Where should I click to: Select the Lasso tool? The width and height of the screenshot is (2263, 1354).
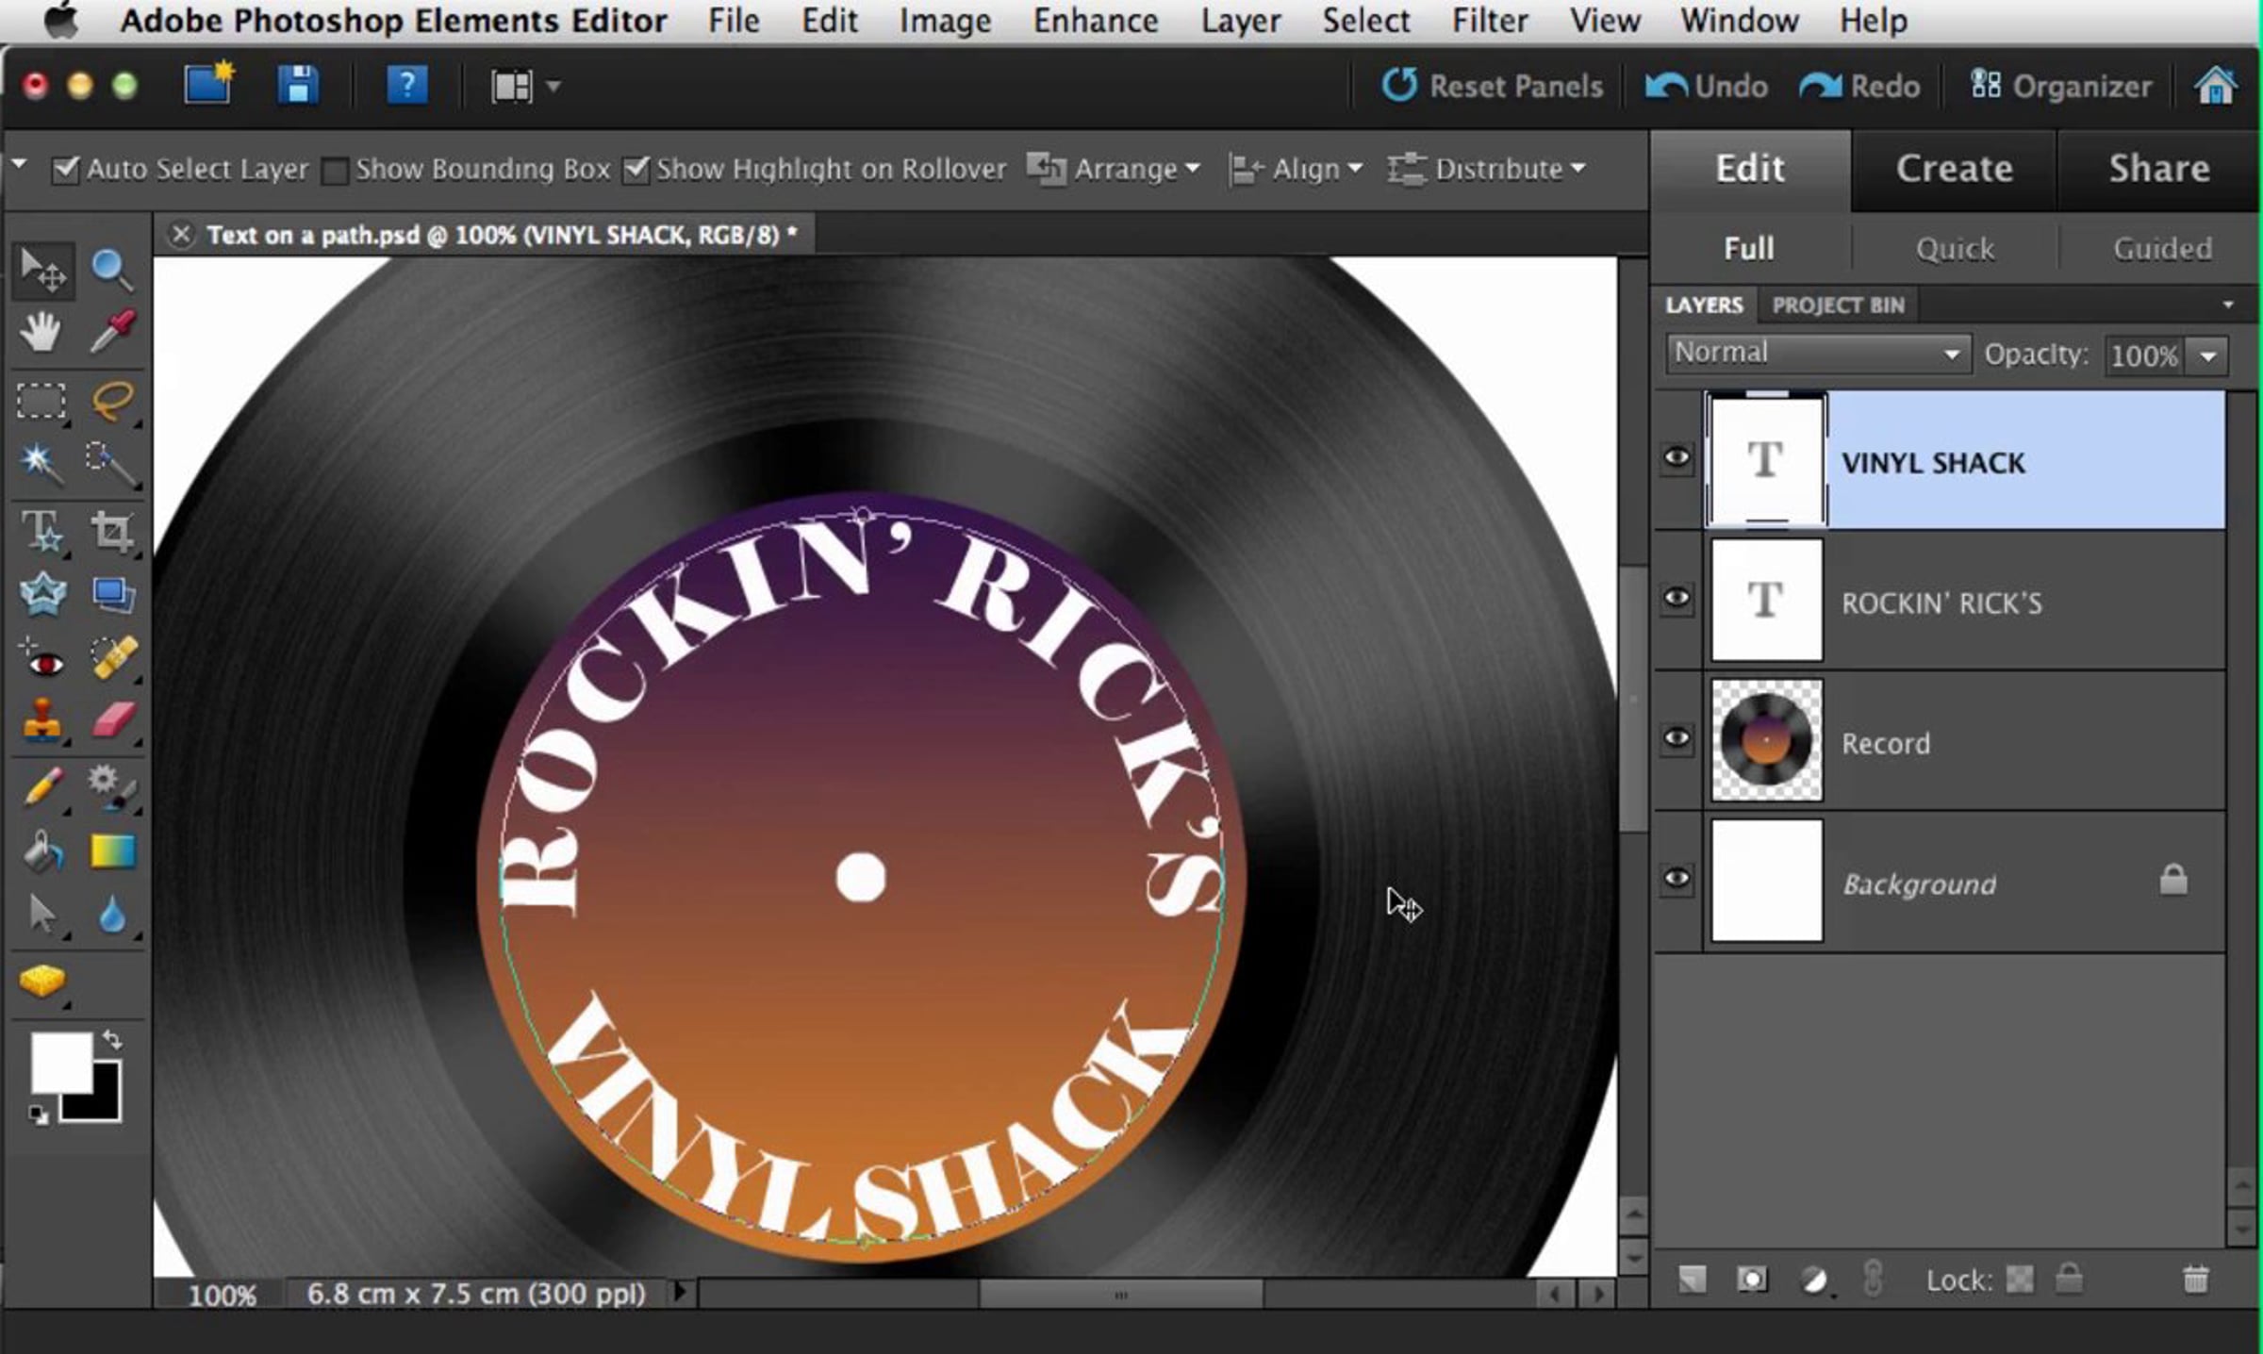coord(113,401)
